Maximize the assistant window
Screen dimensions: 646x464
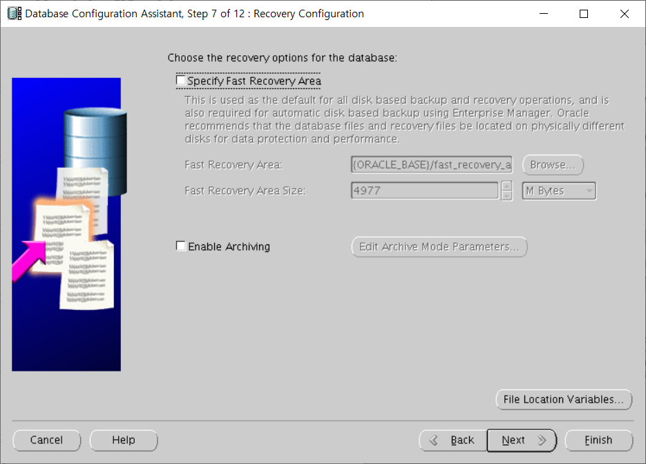(x=584, y=14)
